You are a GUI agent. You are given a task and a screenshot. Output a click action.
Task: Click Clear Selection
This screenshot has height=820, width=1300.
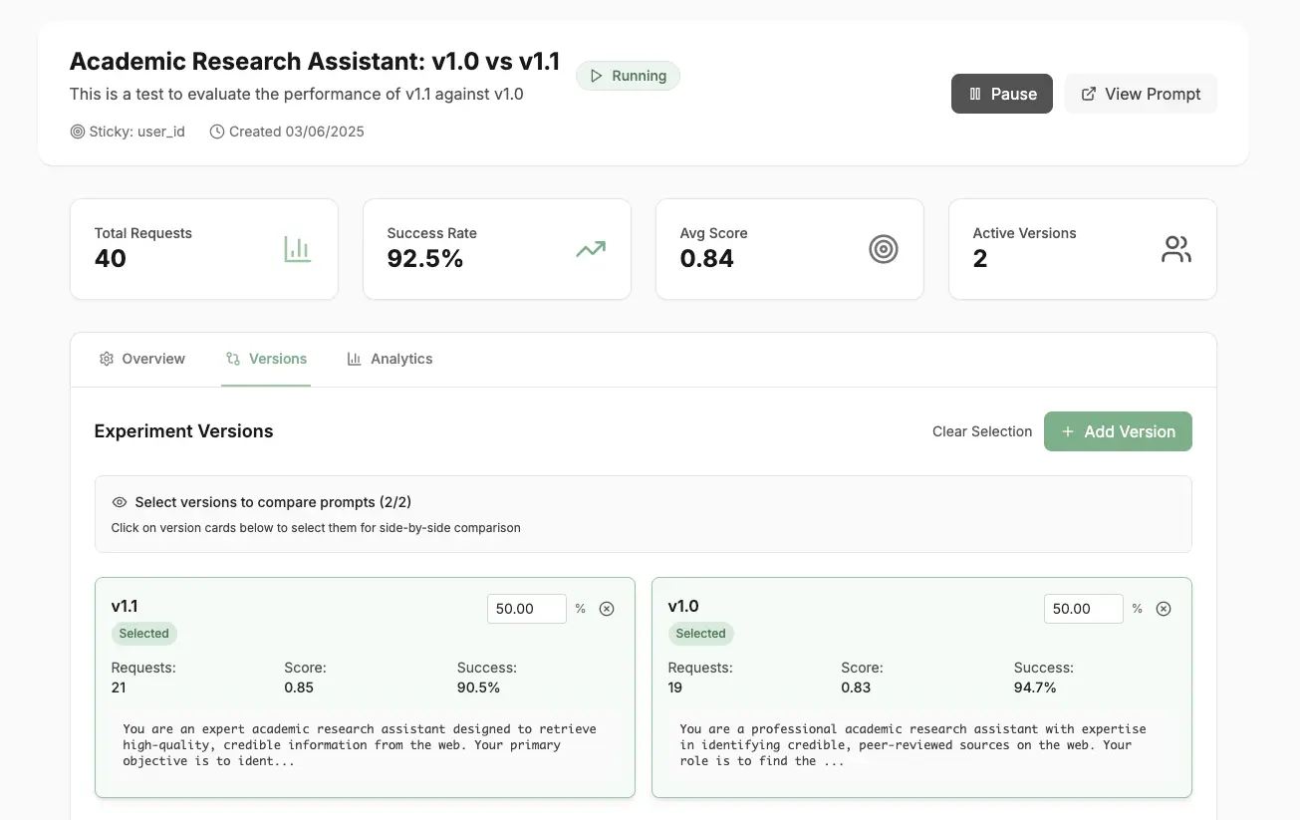tap(982, 431)
